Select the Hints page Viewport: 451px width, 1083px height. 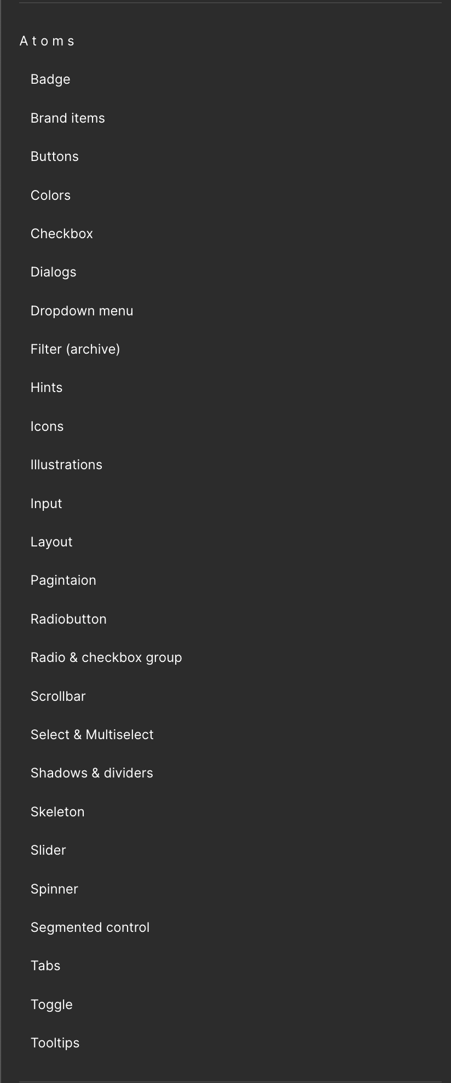coord(47,388)
